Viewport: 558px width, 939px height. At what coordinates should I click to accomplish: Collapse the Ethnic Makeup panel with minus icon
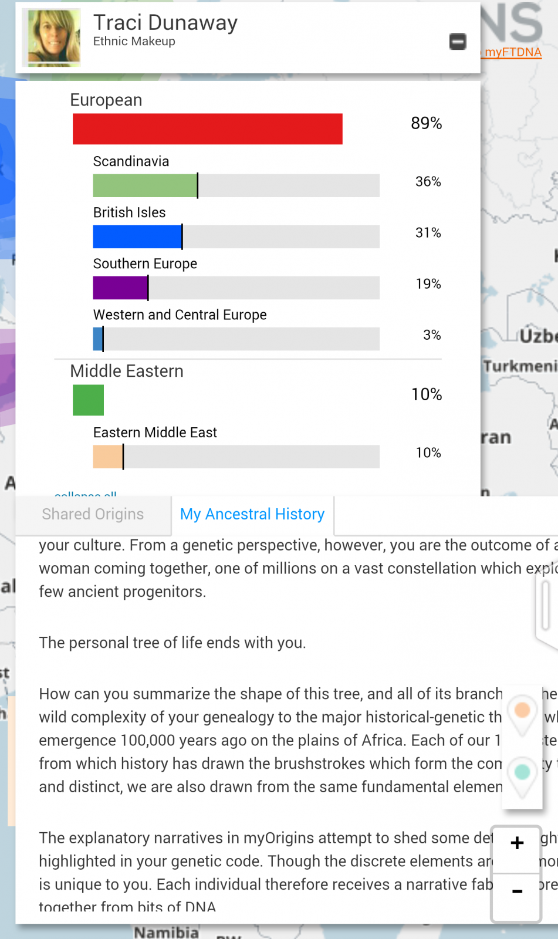[x=458, y=41]
